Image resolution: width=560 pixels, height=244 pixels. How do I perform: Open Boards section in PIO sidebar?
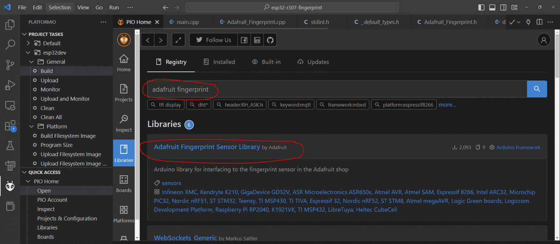[x=124, y=183]
